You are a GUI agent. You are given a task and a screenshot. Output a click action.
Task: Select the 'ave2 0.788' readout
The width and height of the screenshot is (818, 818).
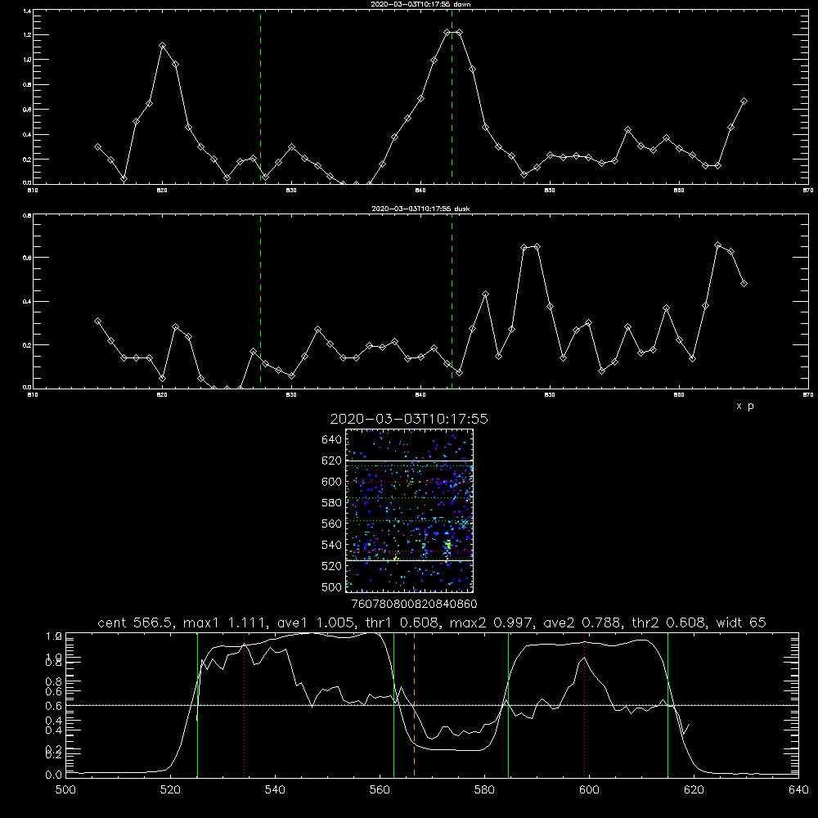pyautogui.click(x=583, y=622)
